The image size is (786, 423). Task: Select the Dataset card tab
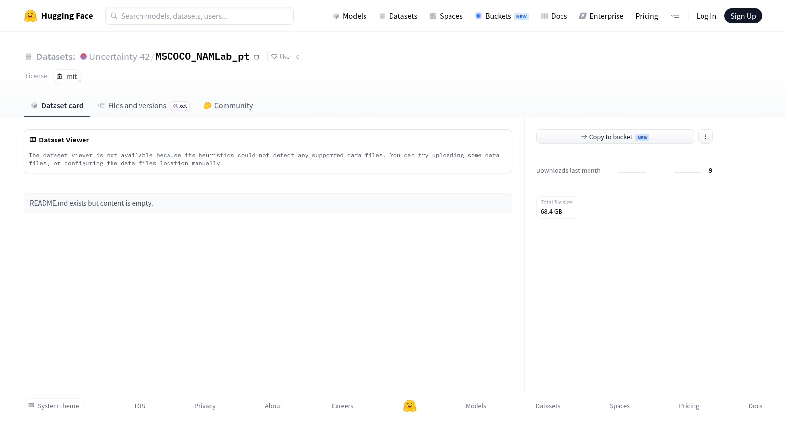(57, 106)
